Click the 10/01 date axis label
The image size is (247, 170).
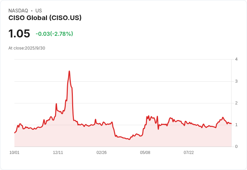(14, 153)
